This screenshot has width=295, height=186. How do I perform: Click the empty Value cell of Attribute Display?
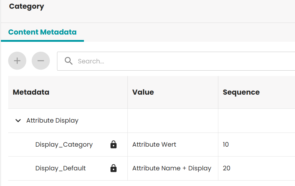pyautogui.click(x=172, y=120)
